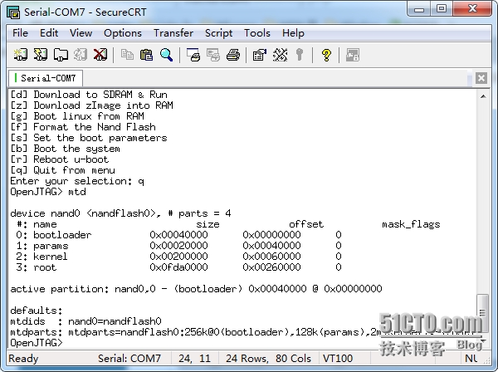Click the '[z] Download zImage into RAM' line
The width and height of the screenshot is (498, 372).
91,105
